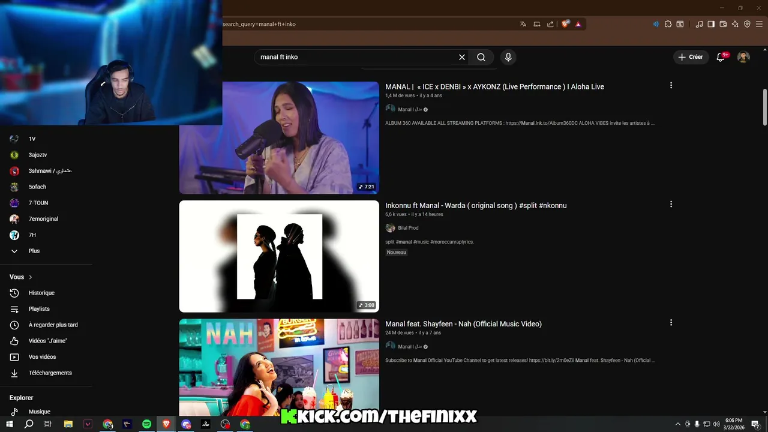This screenshot has height=432, width=768.
Task: Open Brave VPN shield icon
Action: (x=747, y=24)
